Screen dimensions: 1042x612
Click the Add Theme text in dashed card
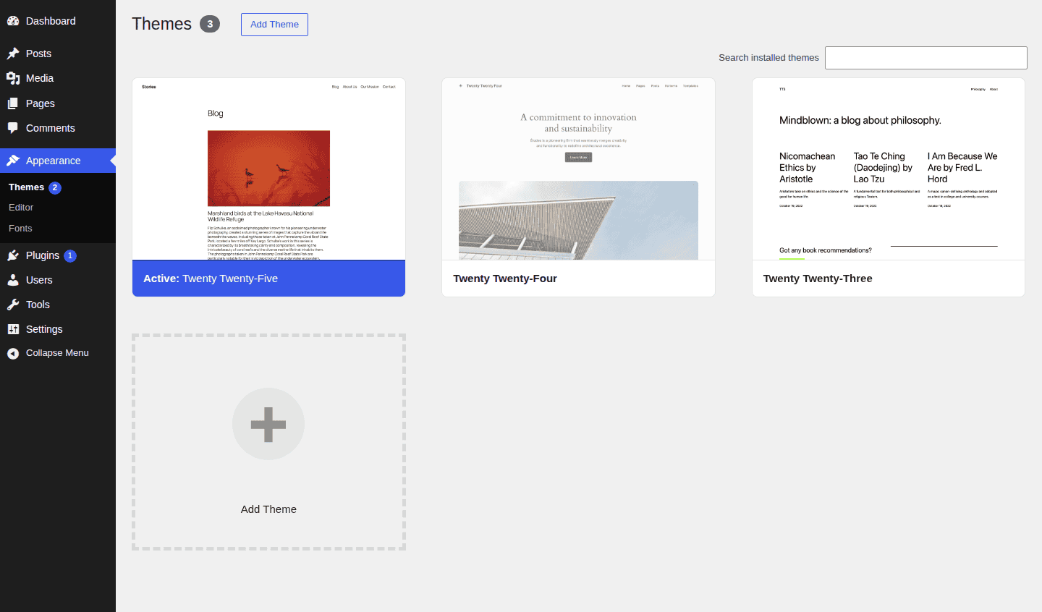[268, 509]
